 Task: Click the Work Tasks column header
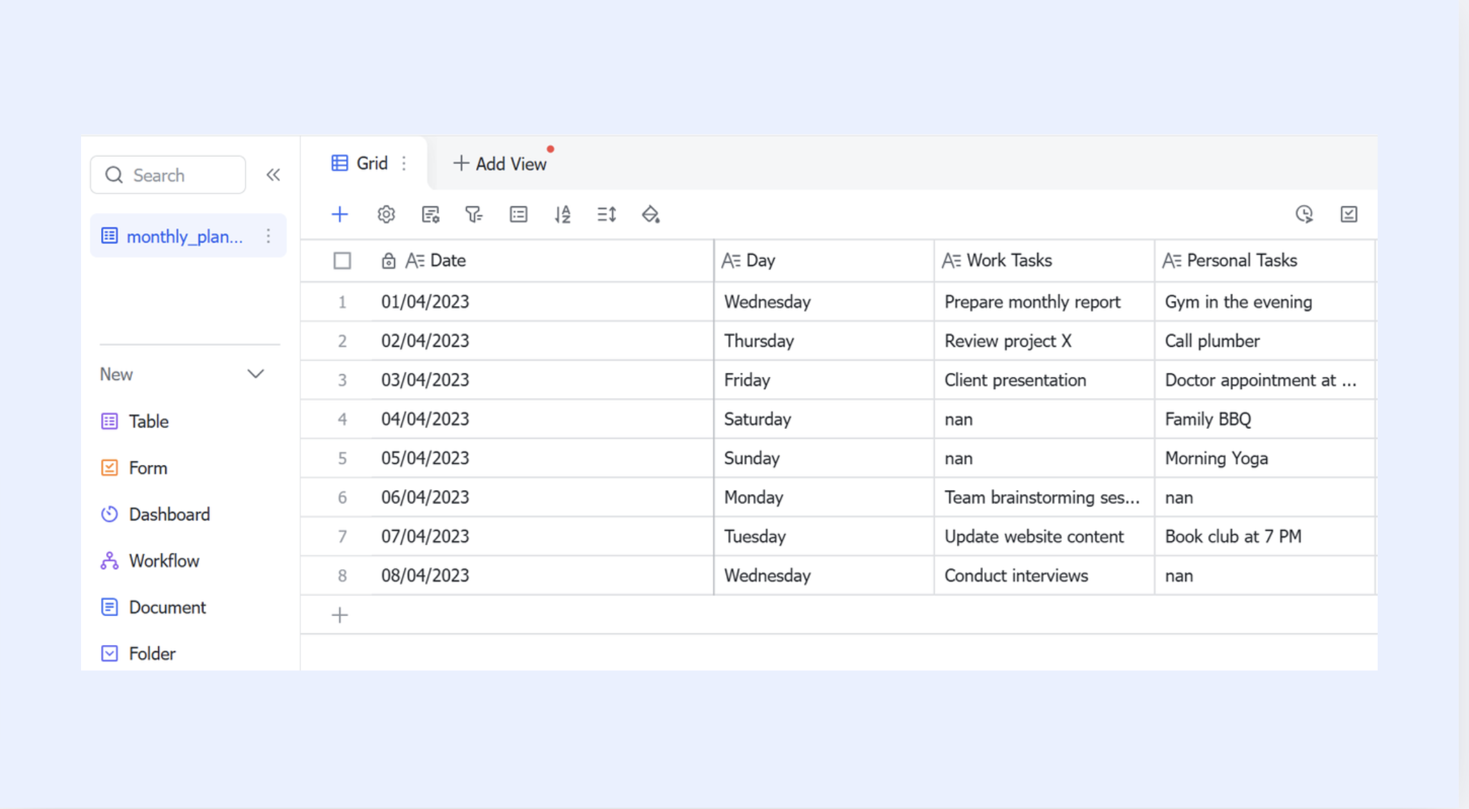[x=1045, y=260]
